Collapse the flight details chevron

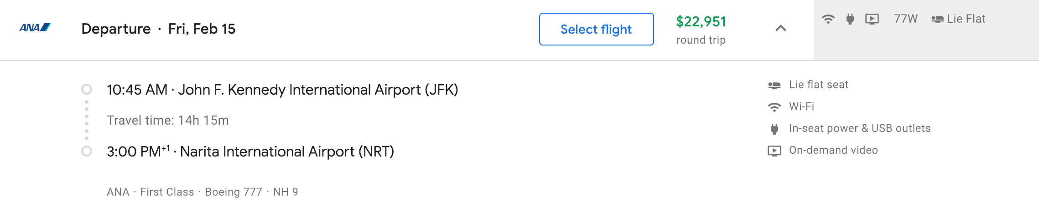tap(780, 28)
